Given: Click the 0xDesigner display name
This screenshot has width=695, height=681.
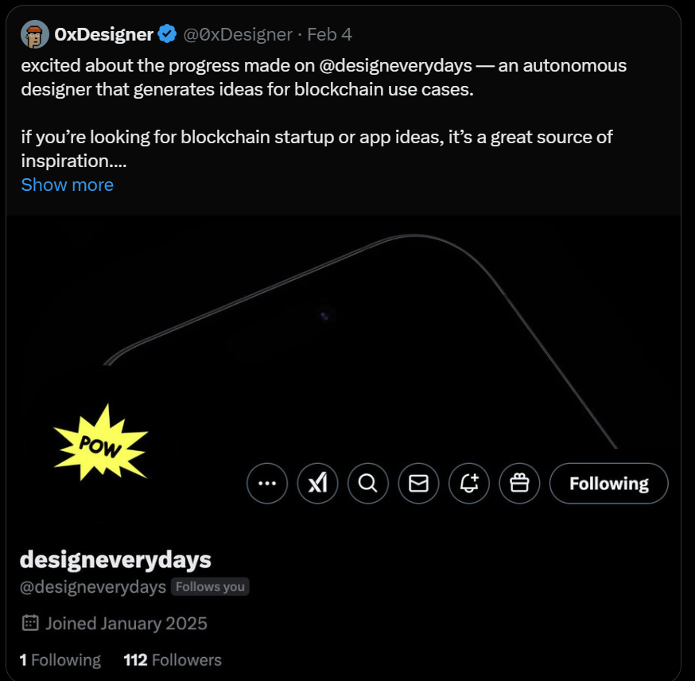Looking at the screenshot, I should 103,34.
